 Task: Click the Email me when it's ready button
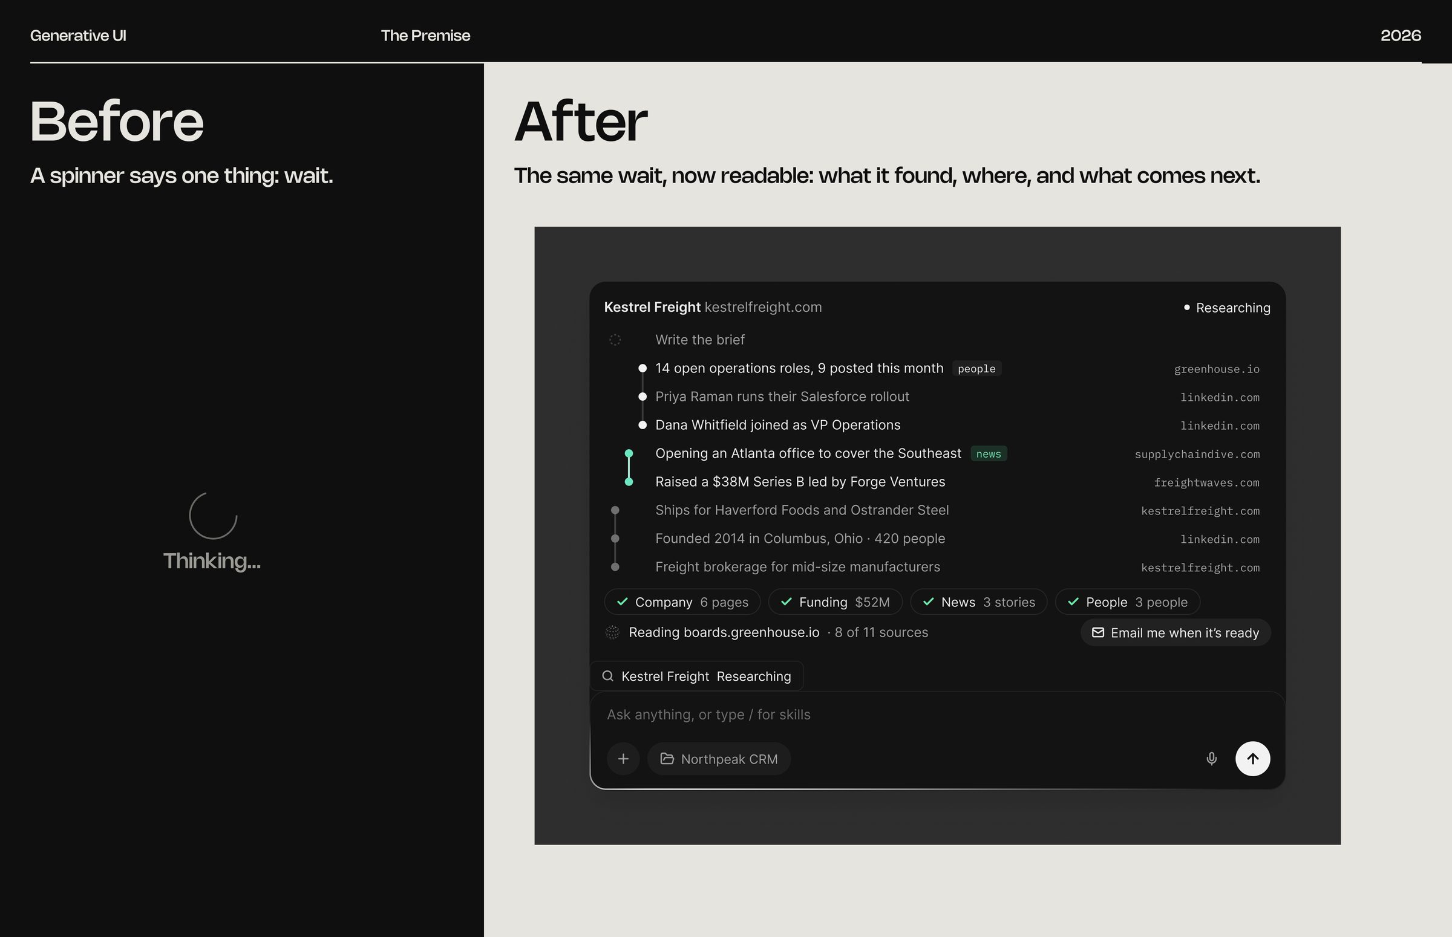[x=1176, y=633]
